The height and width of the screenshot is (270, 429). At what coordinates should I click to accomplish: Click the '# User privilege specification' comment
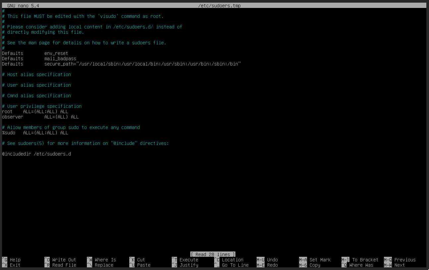(x=42, y=106)
